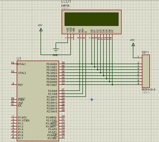This screenshot has width=159, height=142.
Task: Click the wire junction on the P0.7/AD7 line
Action: 112,85
